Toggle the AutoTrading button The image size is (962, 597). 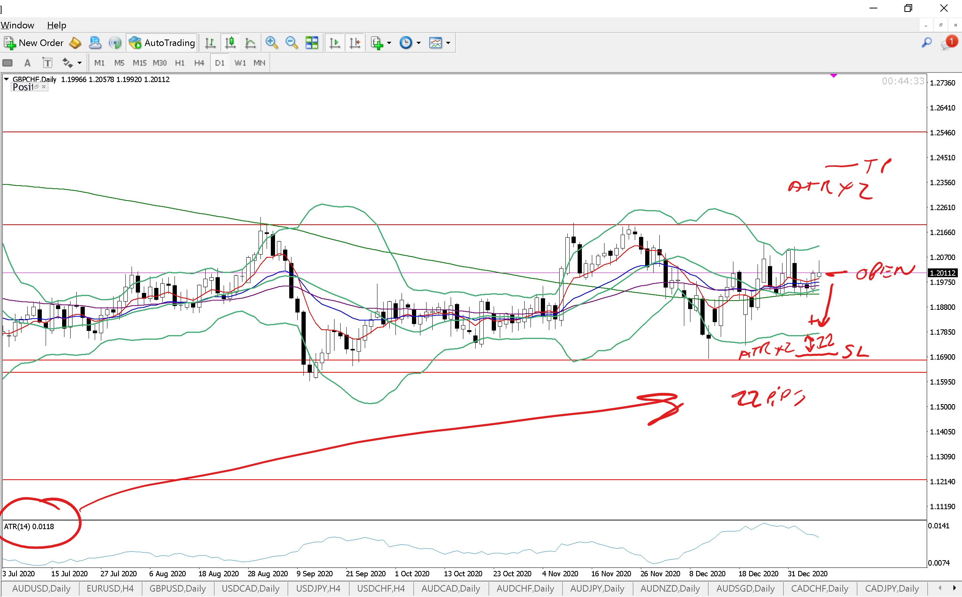point(162,43)
